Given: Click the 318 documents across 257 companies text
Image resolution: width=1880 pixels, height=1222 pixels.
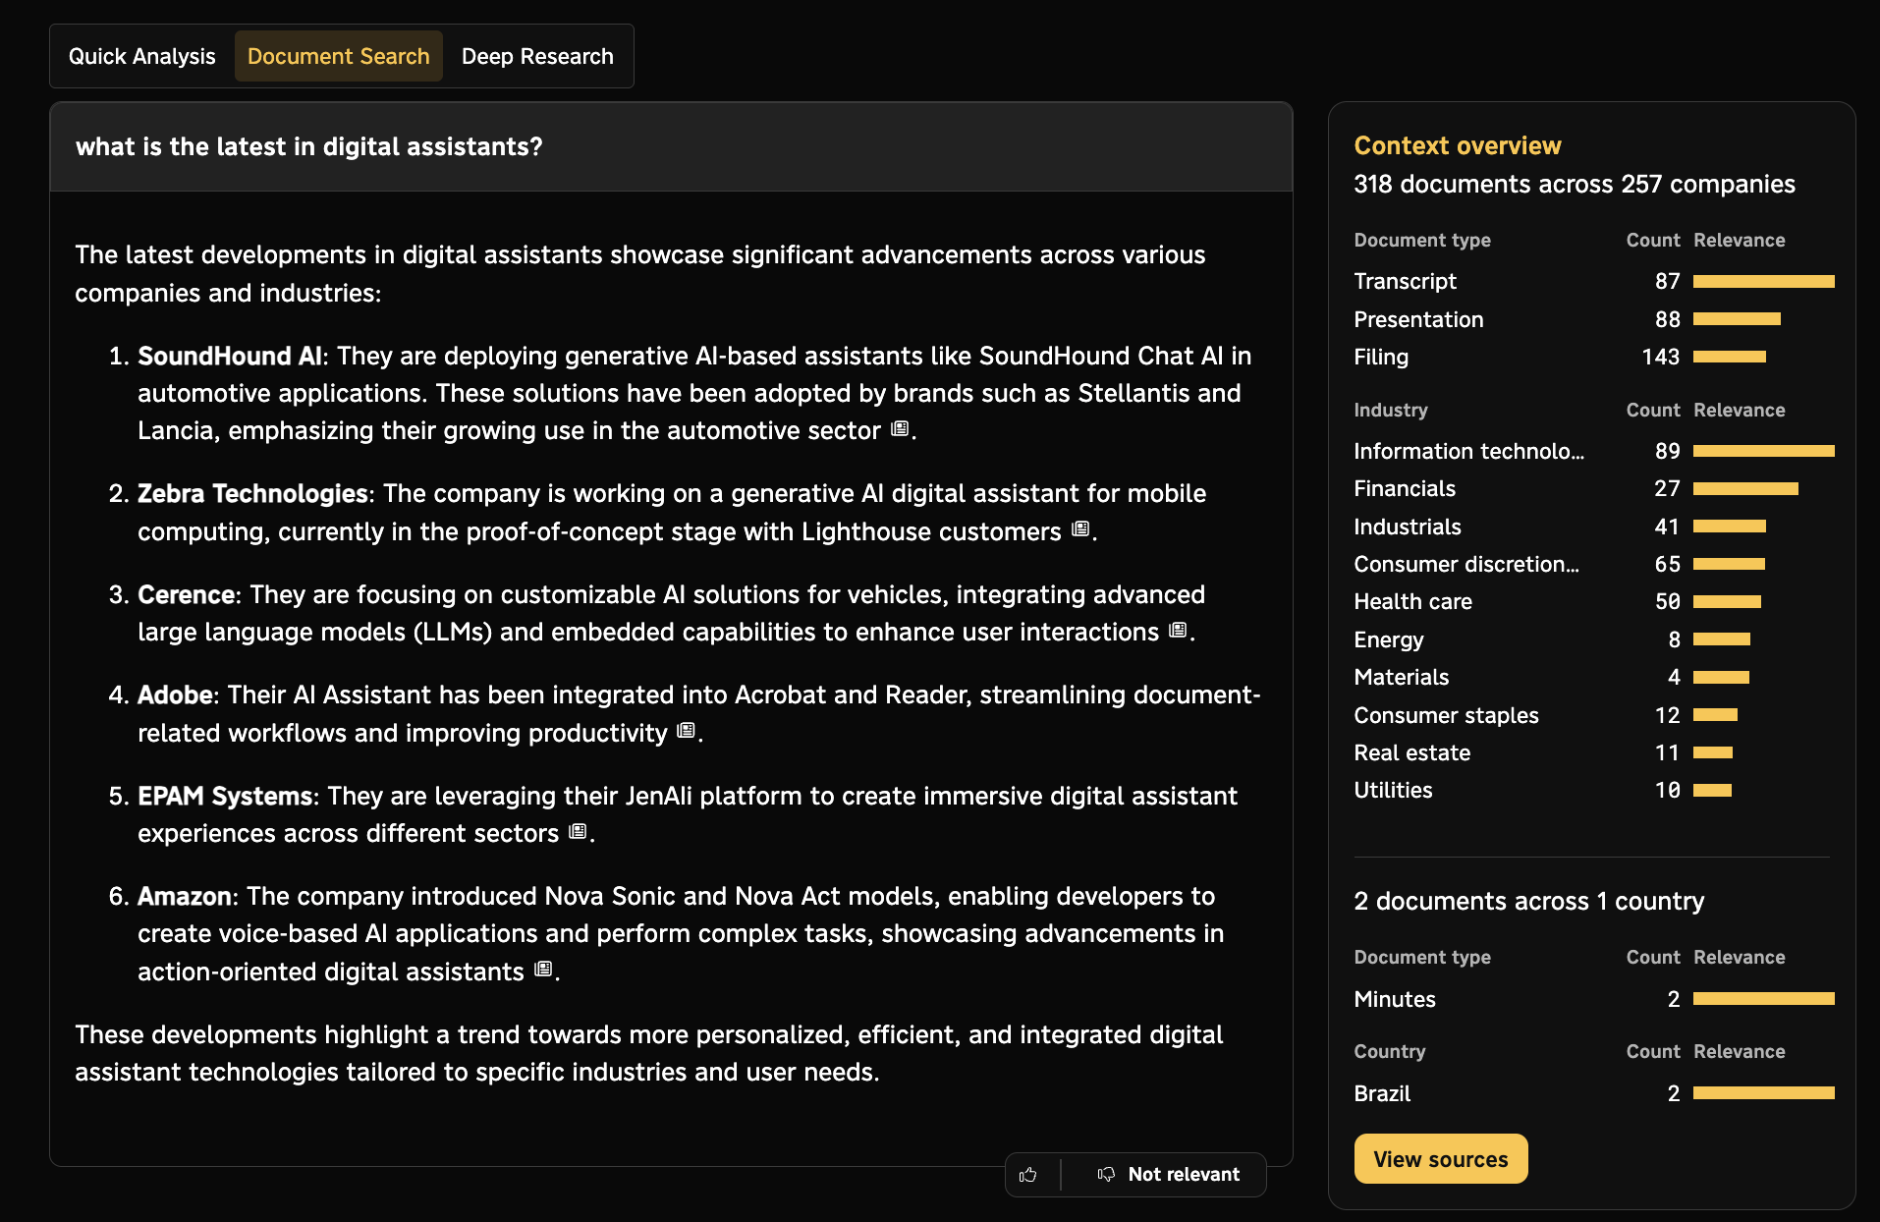Looking at the screenshot, I should 1574,184.
